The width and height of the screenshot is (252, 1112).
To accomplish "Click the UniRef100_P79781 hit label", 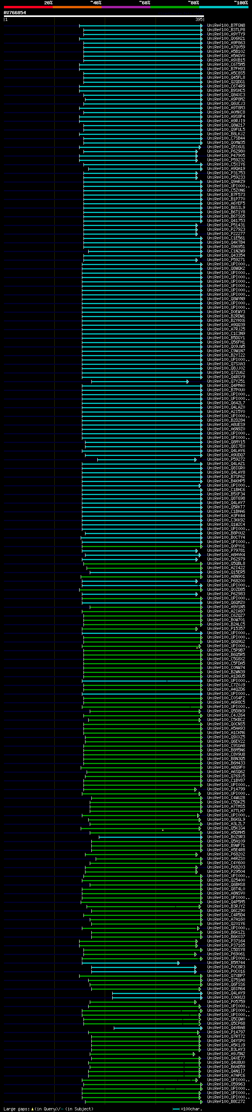I will pos(226,550).
